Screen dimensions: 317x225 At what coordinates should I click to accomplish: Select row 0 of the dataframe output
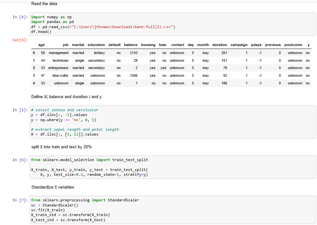pos(128,53)
